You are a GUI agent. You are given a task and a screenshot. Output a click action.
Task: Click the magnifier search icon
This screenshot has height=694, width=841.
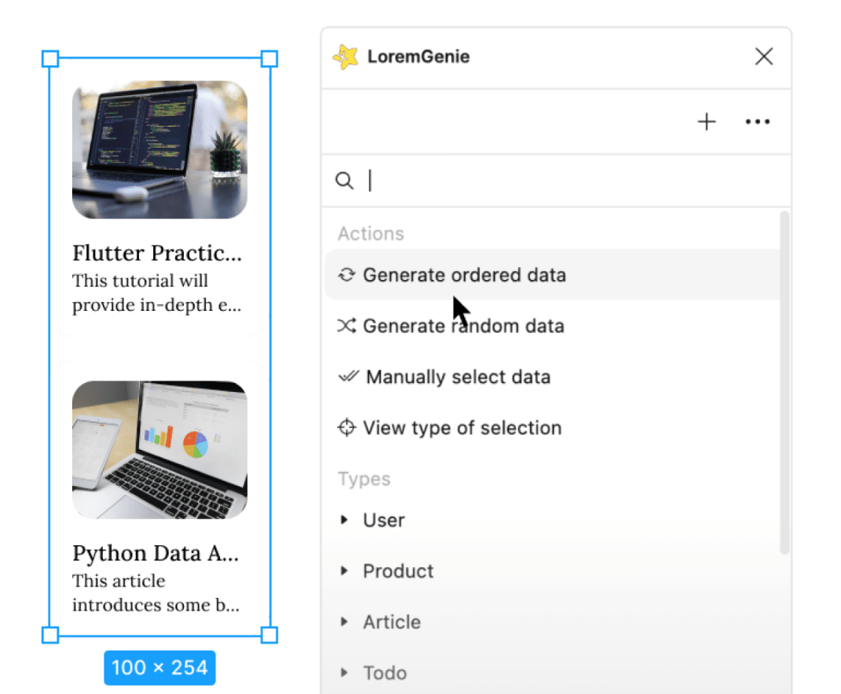[345, 181]
